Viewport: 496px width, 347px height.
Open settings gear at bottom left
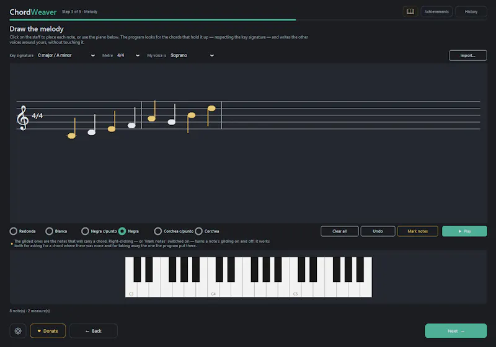[x=18, y=331]
